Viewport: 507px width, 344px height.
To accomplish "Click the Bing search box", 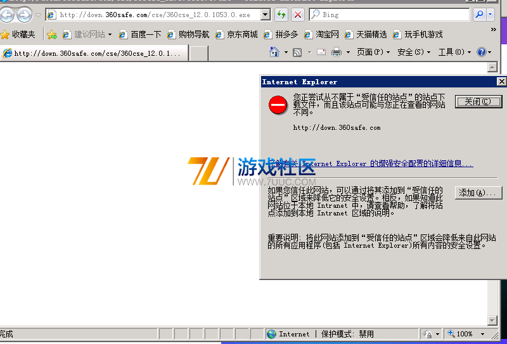I will click(x=389, y=15).
